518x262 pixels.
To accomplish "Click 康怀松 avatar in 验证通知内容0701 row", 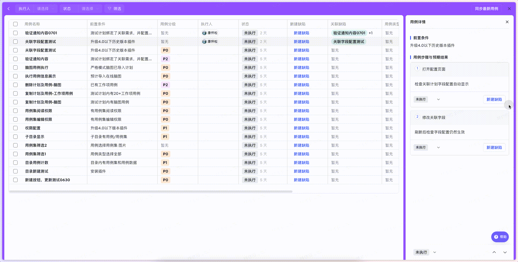I will point(210,33).
